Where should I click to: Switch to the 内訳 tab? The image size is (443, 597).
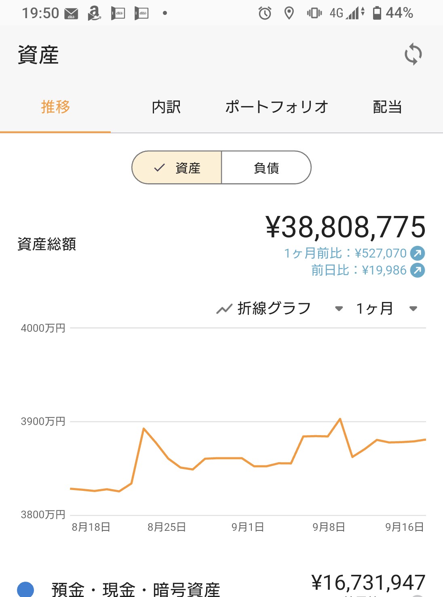tap(166, 107)
